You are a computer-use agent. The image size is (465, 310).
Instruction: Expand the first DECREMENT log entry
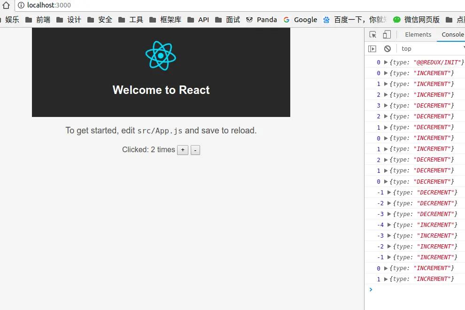point(386,105)
